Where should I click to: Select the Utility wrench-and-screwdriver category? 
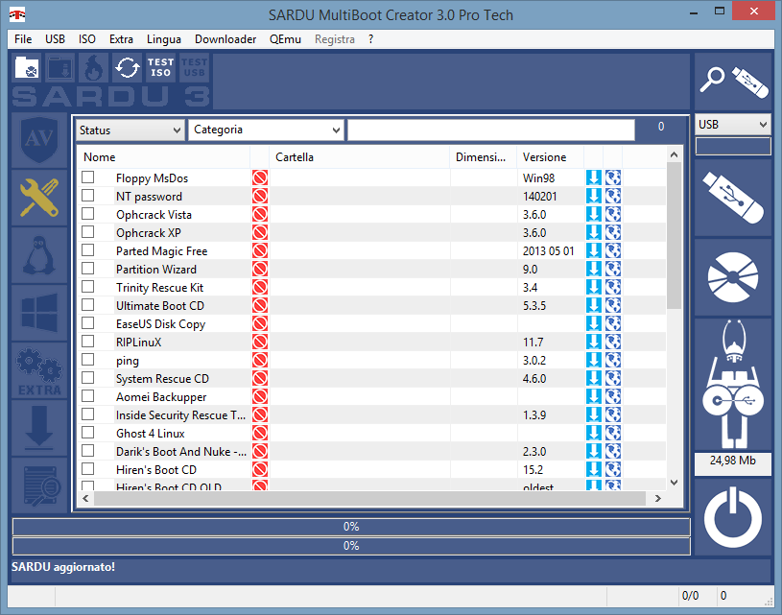(39, 198)
